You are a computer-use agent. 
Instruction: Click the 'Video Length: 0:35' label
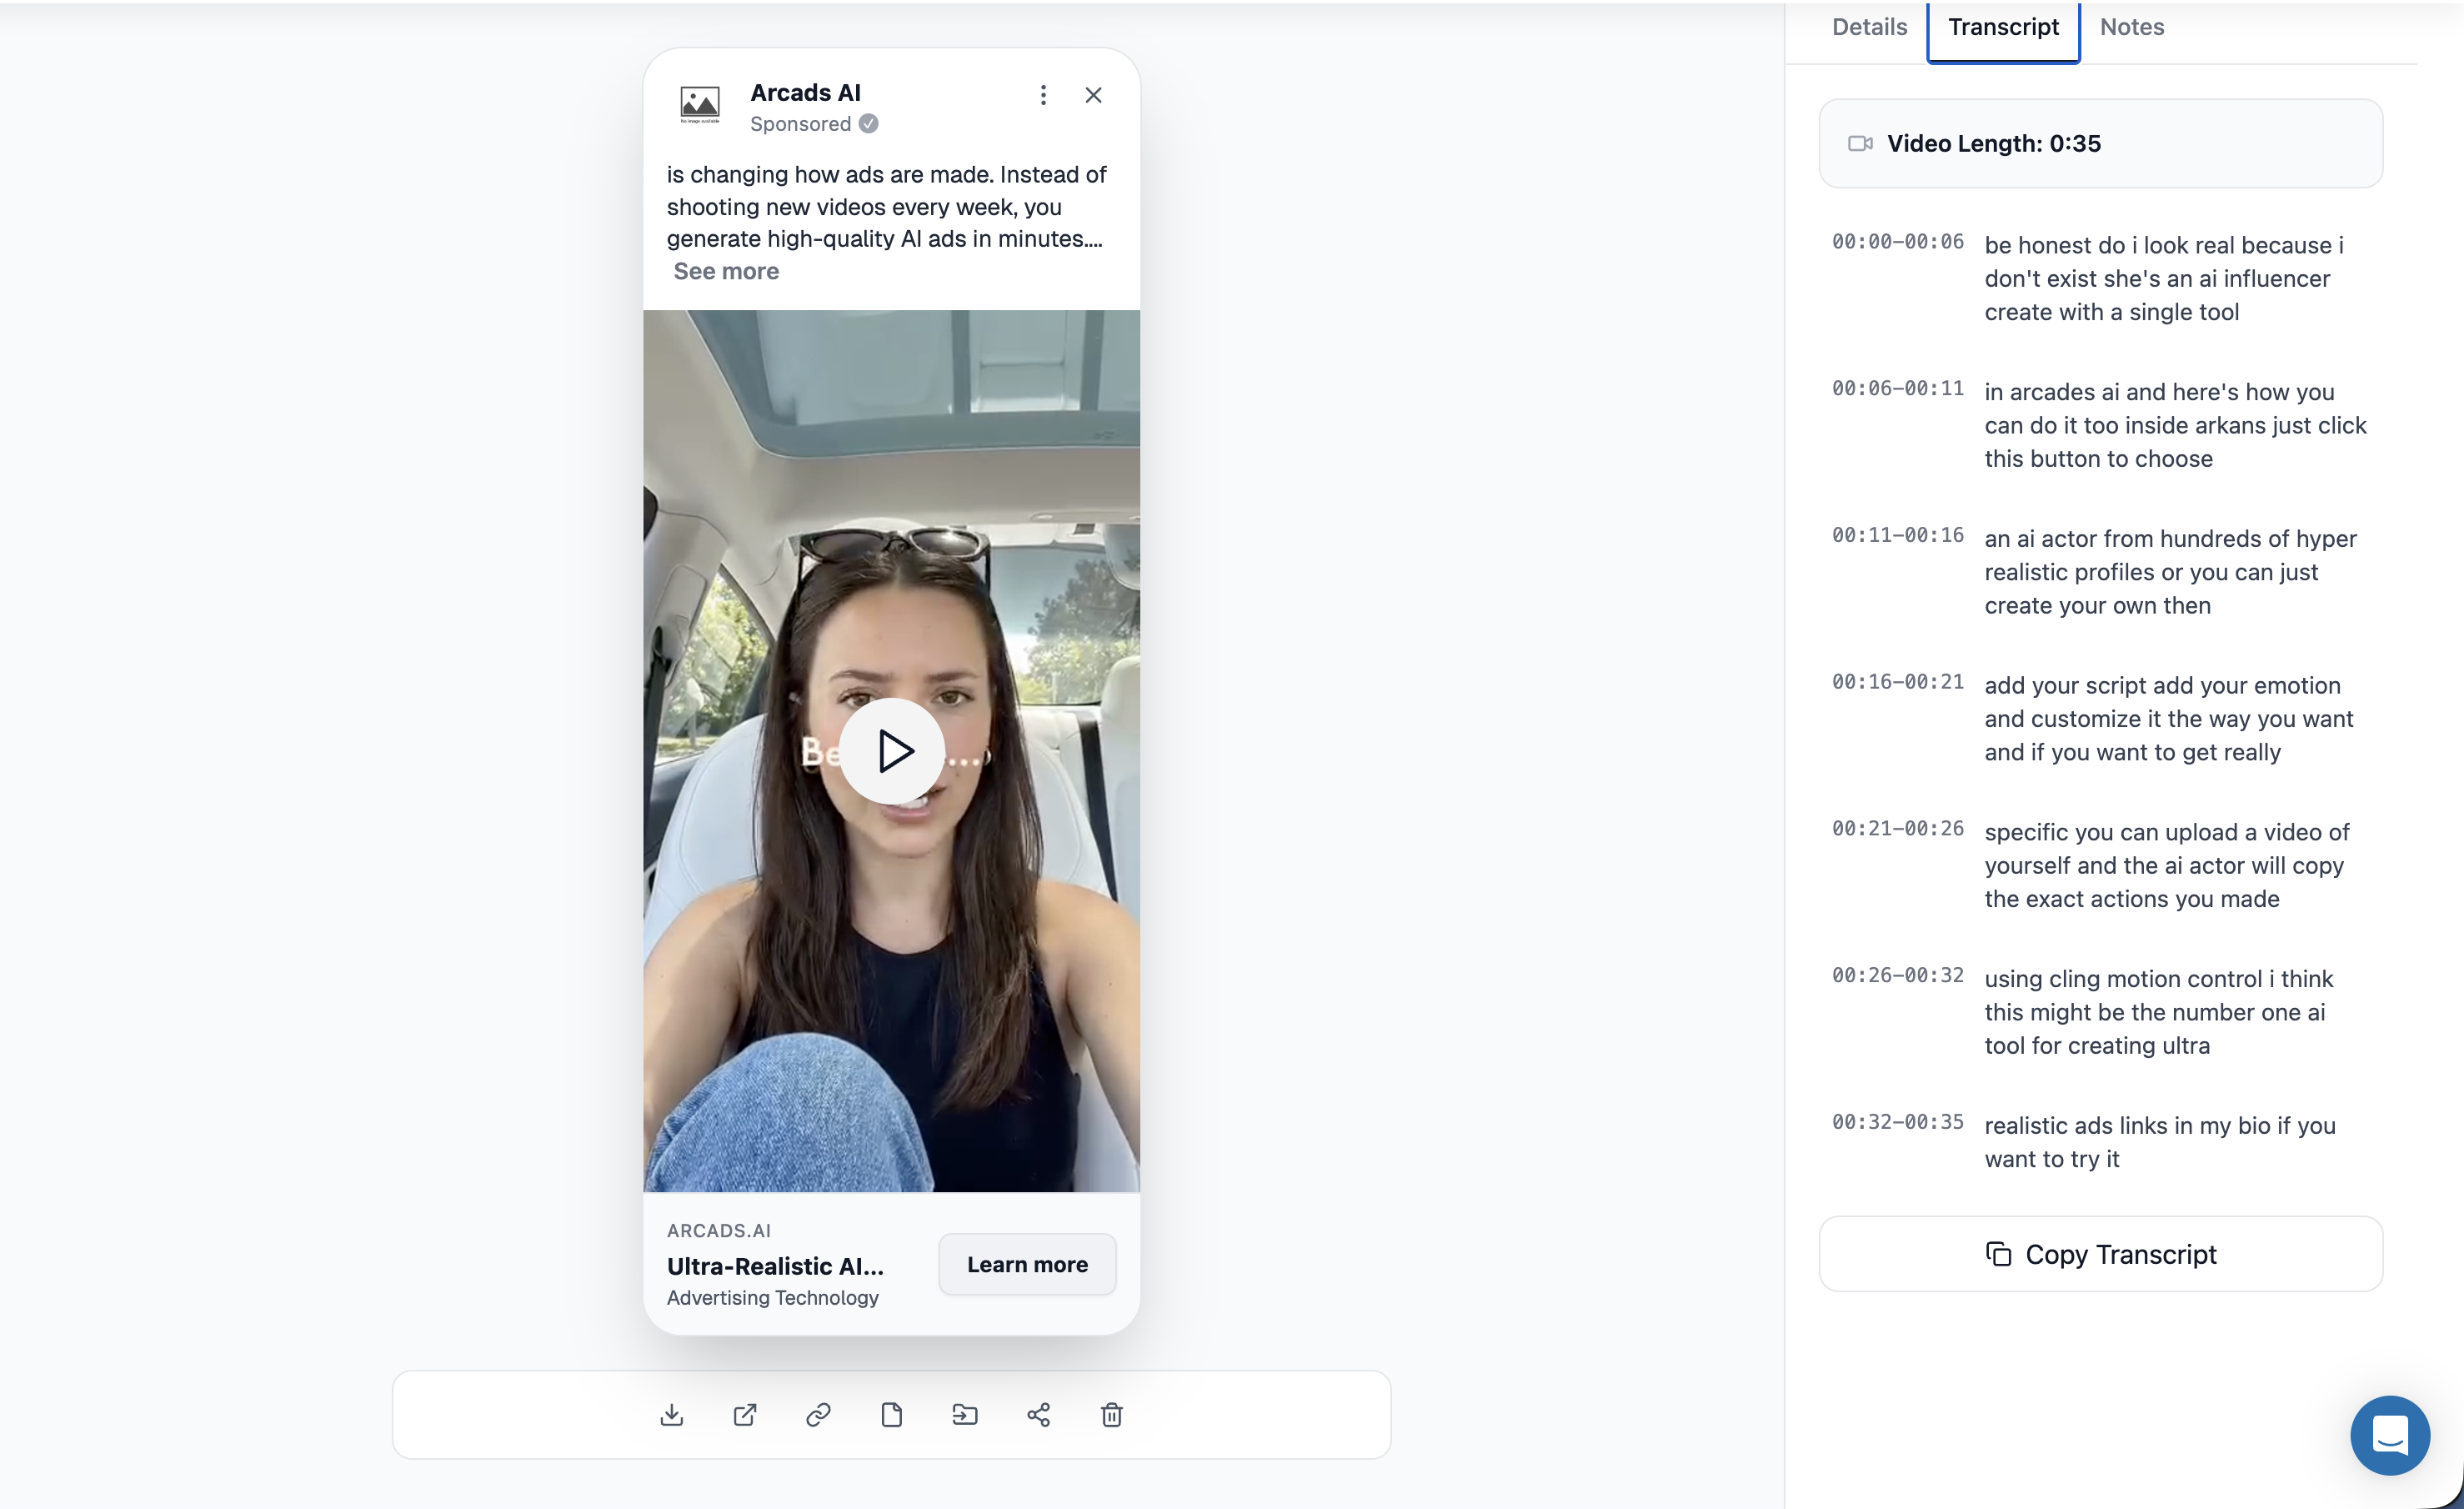tap(1993, 144)
